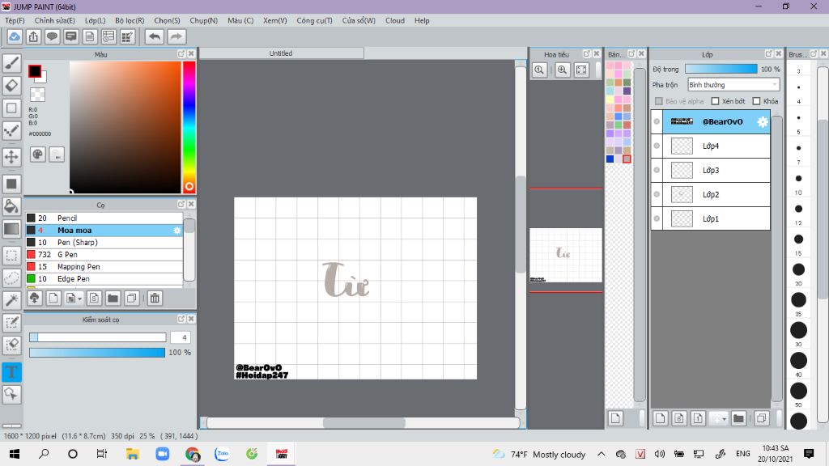
Task: Click the new layer icon in Layer panel
Action: point(660,418)
